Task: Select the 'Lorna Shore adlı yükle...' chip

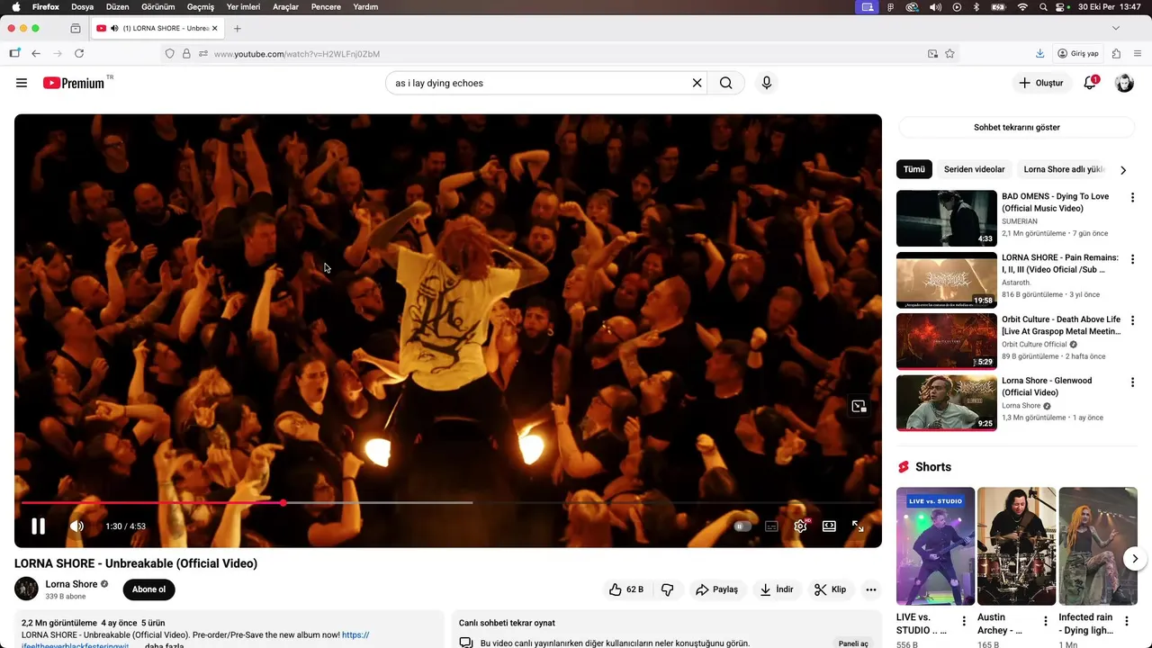Action: [1064, 169]
